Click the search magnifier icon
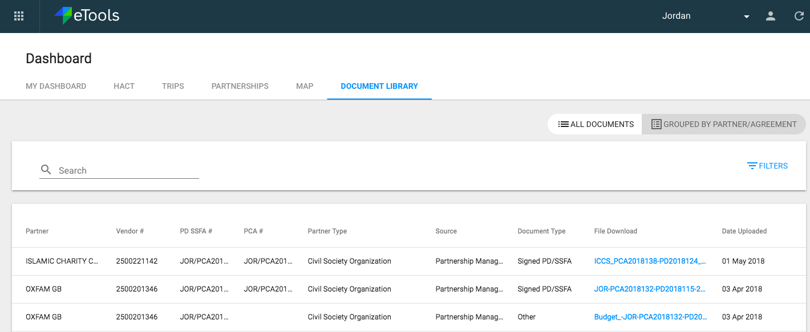This screenshot has width=810, height=332. [x=46, y=169]
